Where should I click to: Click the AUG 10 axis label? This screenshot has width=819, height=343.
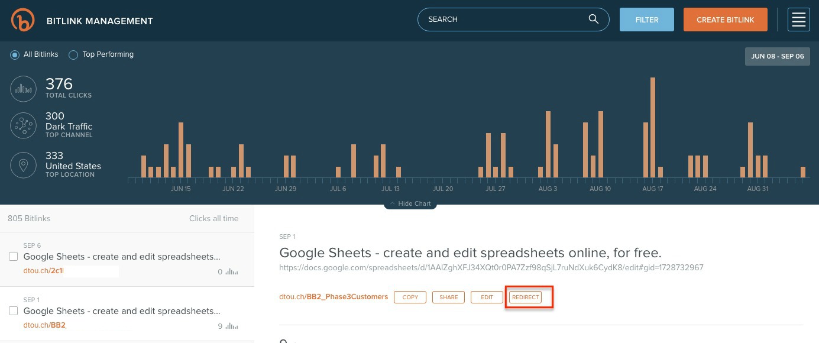(600, 189)
